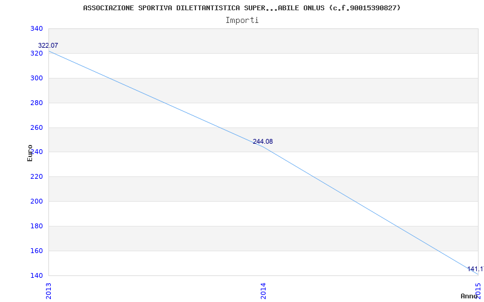Click the 2015 x-axis year label
The width and height of the screenshot is (484, 302).
click(x=478, y=291)
